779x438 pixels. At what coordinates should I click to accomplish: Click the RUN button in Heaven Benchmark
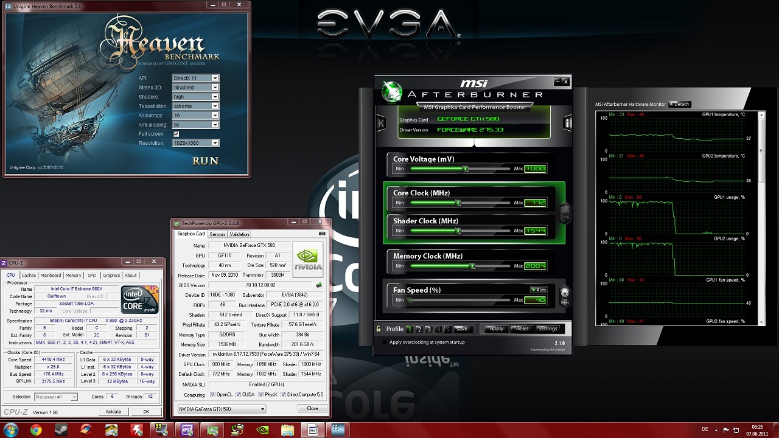(x=205, y=161)
